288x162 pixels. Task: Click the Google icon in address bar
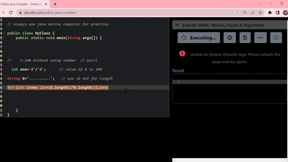point(237,13)
